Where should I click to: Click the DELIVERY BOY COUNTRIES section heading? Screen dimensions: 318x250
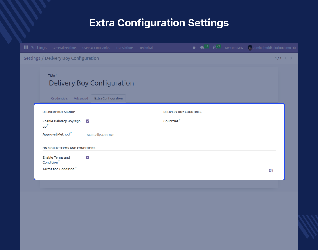click(x=182, y=112)
